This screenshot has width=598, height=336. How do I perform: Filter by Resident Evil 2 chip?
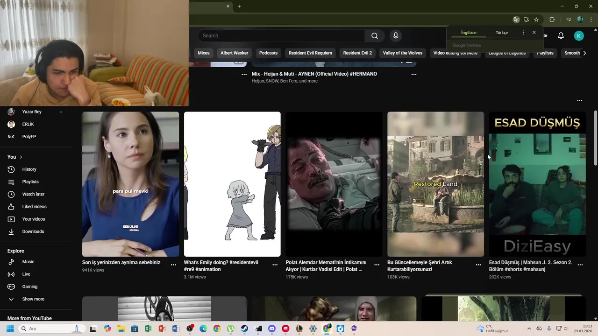[357, 53]
